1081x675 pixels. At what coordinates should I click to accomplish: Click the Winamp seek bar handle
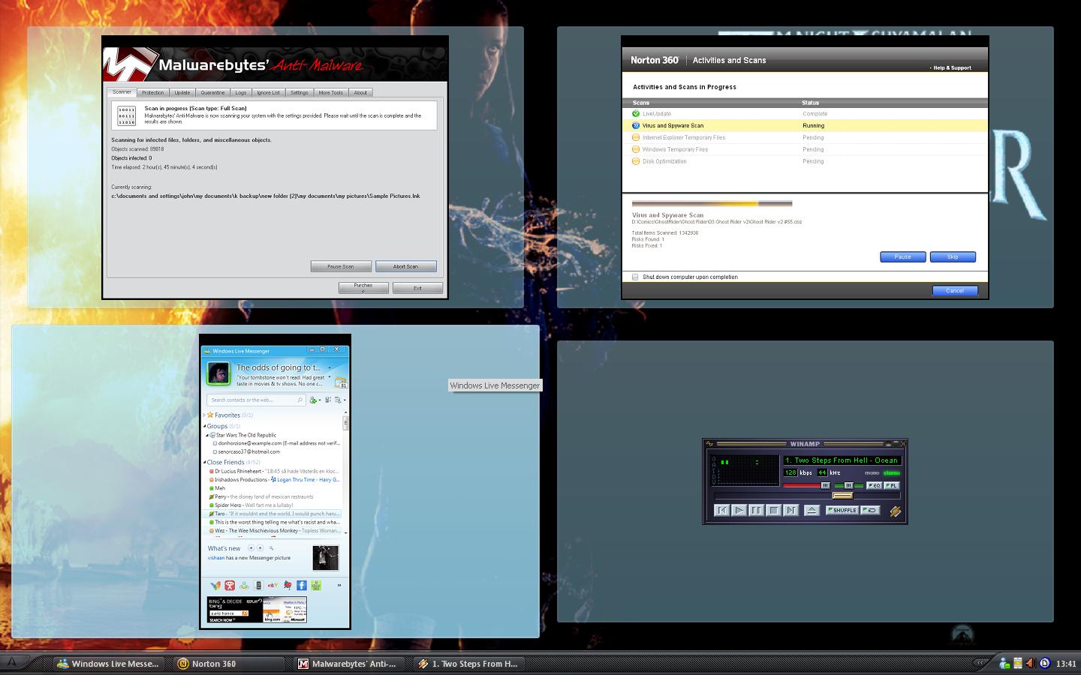tap(842, 496)
